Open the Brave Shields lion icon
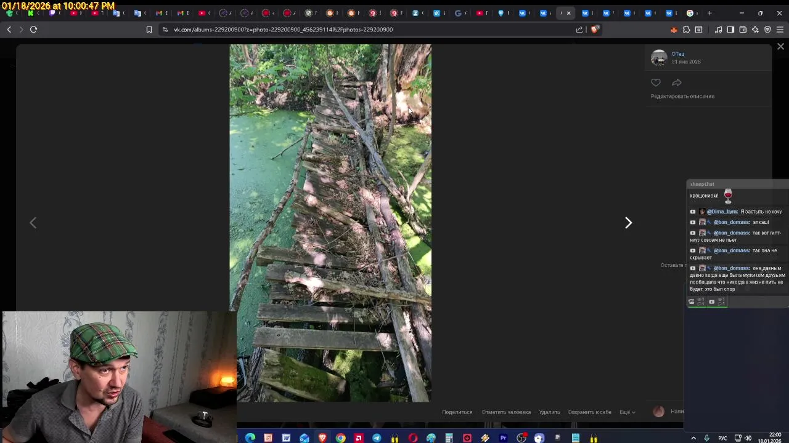The image size is (789, 443). point(595,30)
